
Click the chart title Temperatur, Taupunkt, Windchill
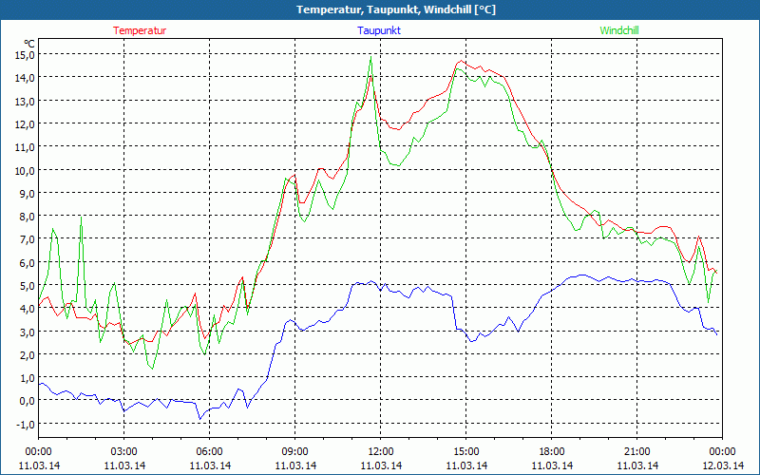(396, 9)
